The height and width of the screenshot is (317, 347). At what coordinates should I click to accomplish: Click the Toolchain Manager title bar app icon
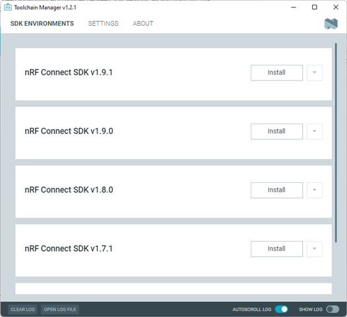point(8,7)
